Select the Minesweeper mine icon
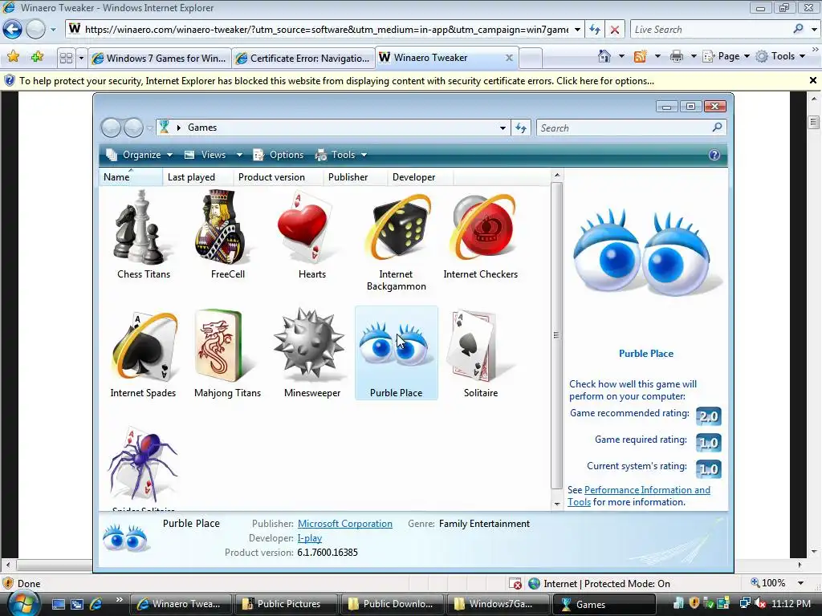 pyautogui.click(x=309, y=343)
